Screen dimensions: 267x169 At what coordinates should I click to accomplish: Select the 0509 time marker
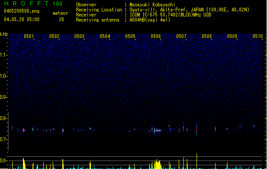[x=232, y=36]
